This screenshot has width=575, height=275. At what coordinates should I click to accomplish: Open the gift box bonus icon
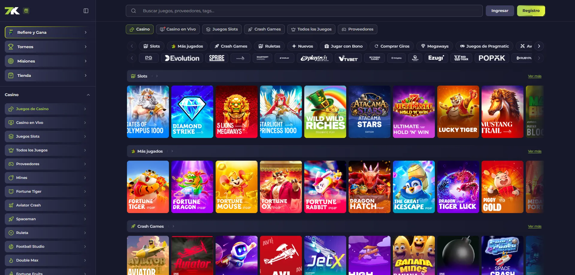point(26,11)
